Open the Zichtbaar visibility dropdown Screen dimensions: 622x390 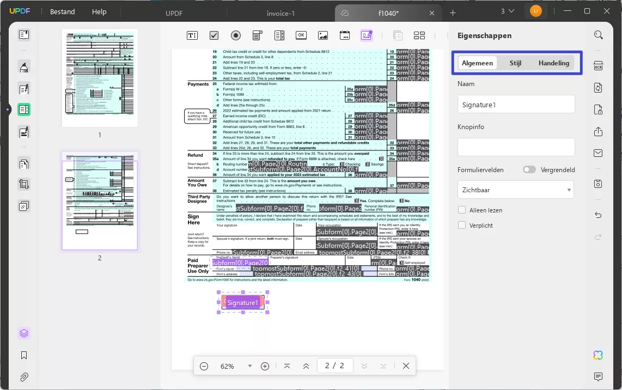point(516,190)
